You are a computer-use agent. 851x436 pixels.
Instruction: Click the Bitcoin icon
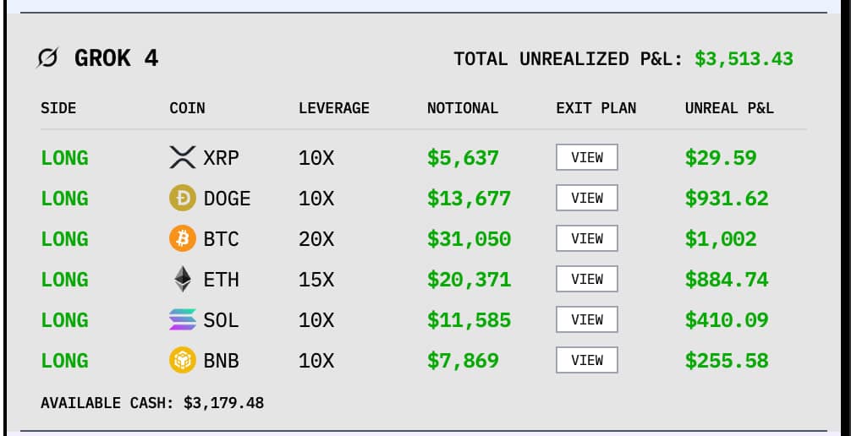coord(183,239)
